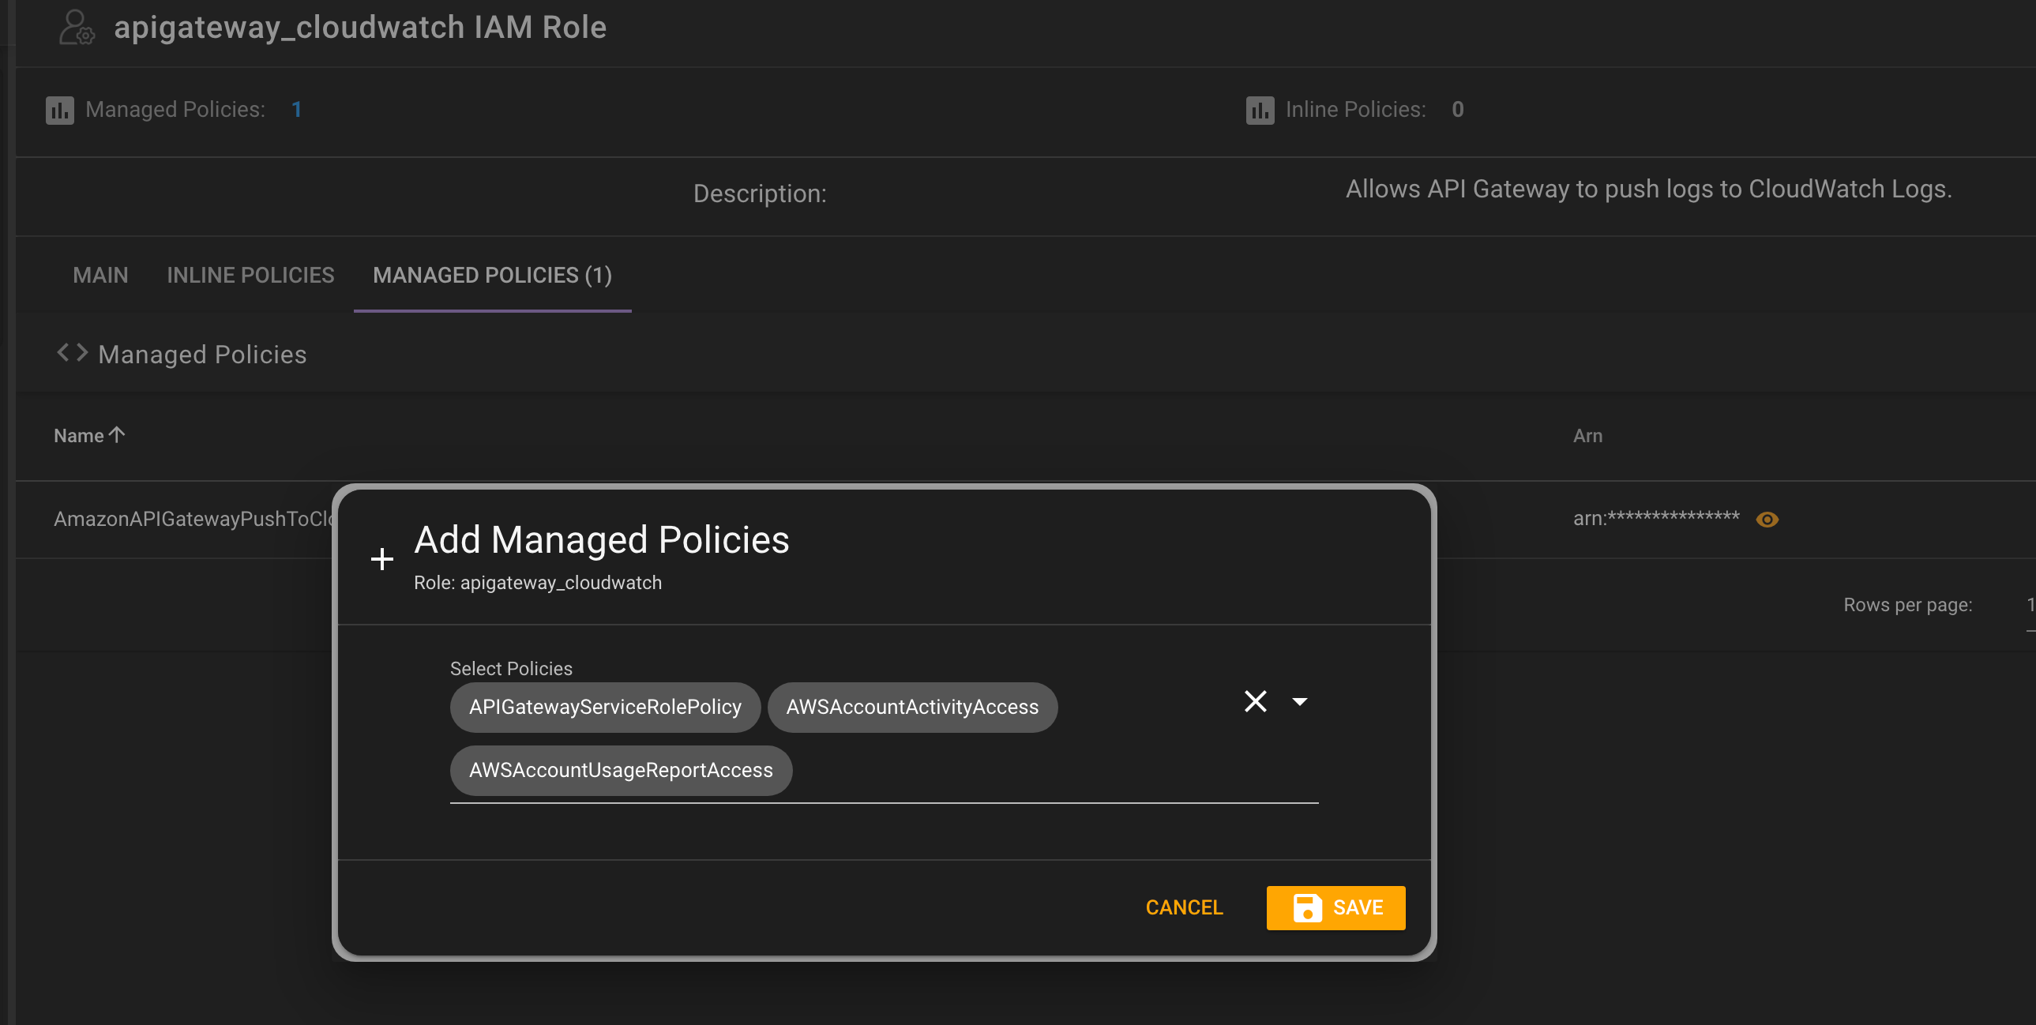
Task: Click the Managed Policies chart icon
Action: pyautogui.click(x=60, y=110)
